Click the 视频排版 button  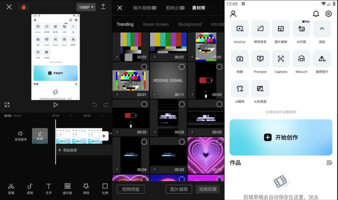click(x=130, y=189)
